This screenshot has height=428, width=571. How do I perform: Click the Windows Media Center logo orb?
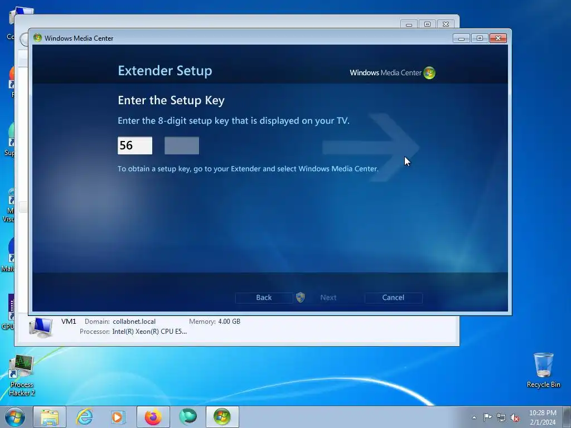point(429,73)
